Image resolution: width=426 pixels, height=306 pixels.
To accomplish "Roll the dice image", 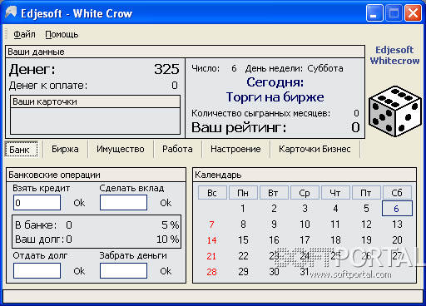I will [x=394, y=111].
